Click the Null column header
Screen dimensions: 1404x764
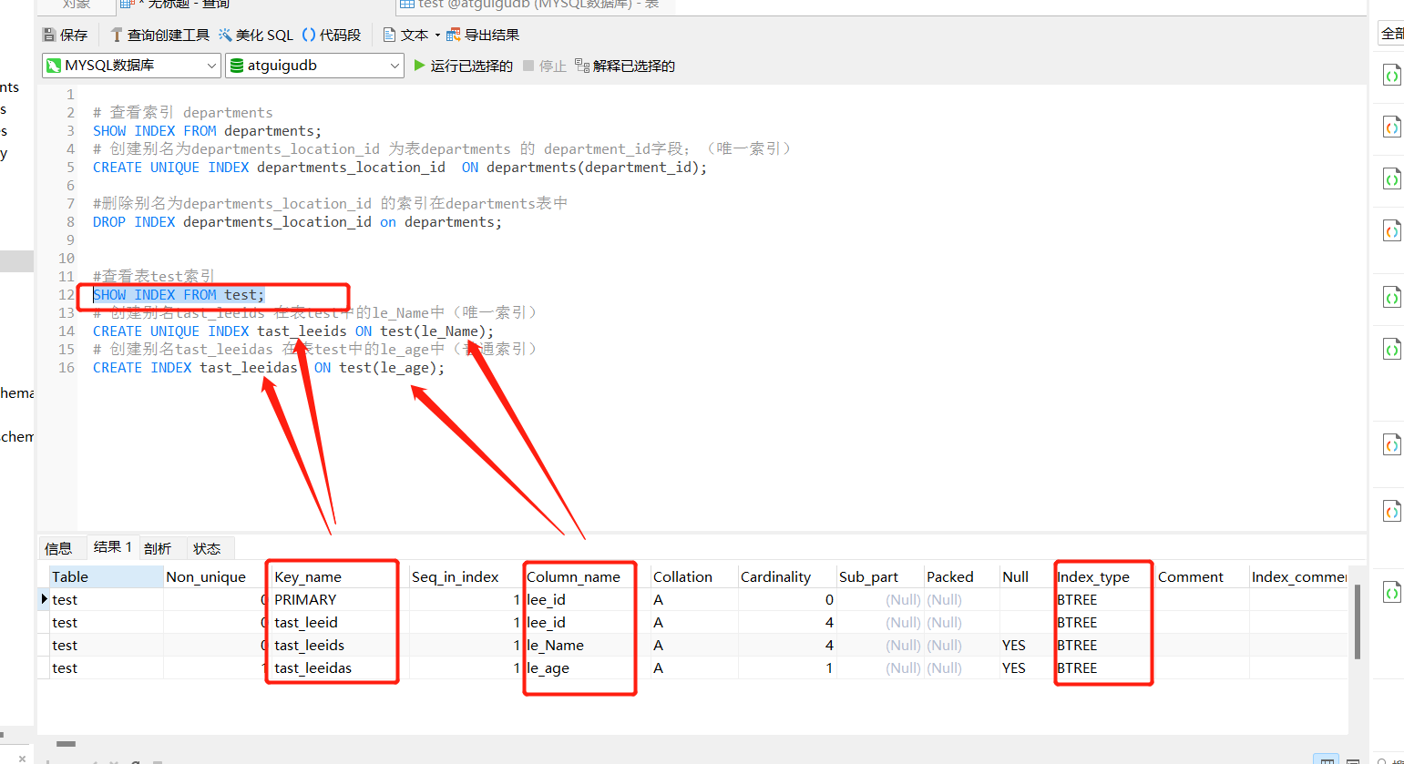pyautogui.click(x=1027, y=576)
